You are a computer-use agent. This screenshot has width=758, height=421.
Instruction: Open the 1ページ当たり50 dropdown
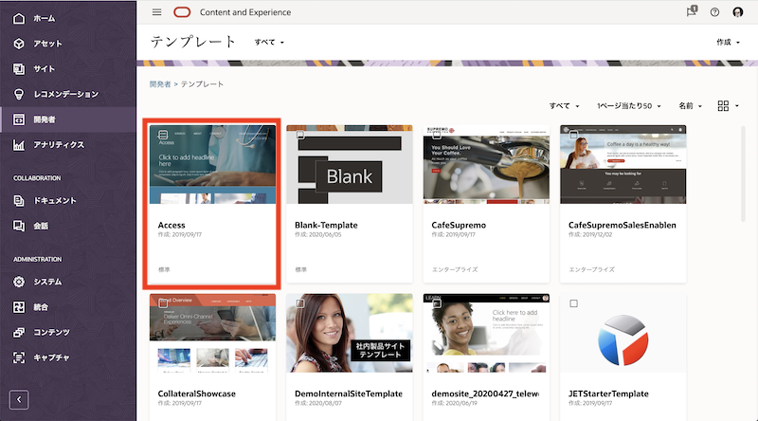pos(628,106)
